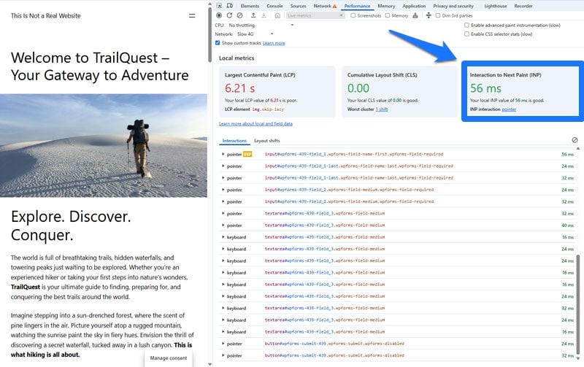Switch to the Layout shifts tab
This screenshot has width=584, height=367.
coord(266,141)
